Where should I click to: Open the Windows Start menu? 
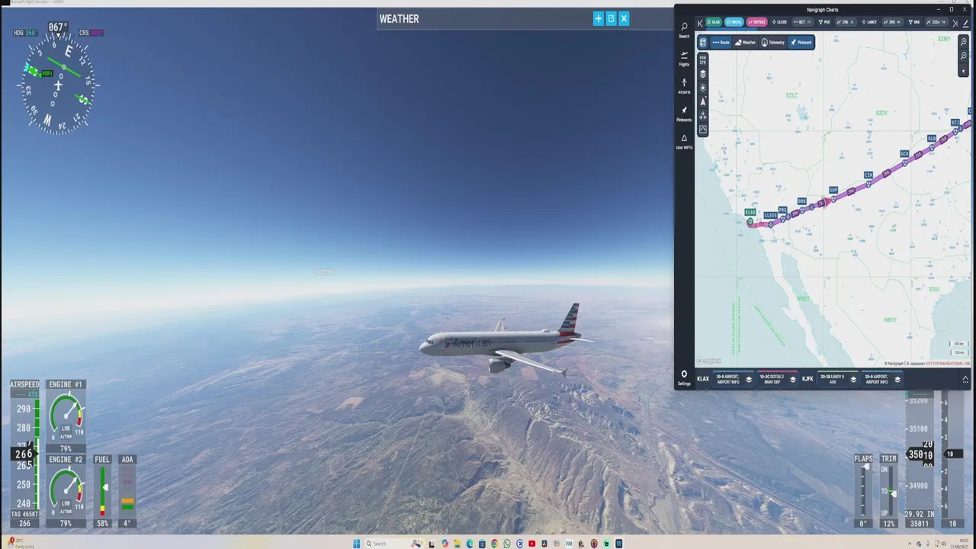pos(356,544)
